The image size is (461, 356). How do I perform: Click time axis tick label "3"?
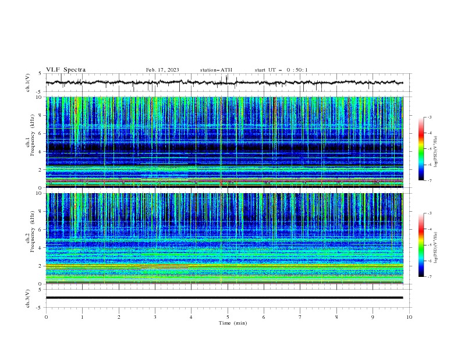pyautogui.click(x=155, y=317)
